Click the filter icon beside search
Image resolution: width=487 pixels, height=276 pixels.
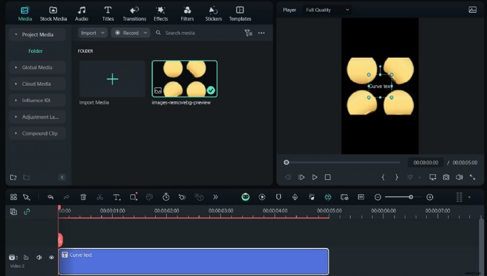[248, 33]
